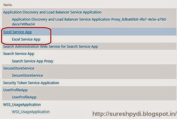The image size is (177, 119).
Task: Open the top-level WSS_UsageApplication link
Action: [x=22, y=105]
